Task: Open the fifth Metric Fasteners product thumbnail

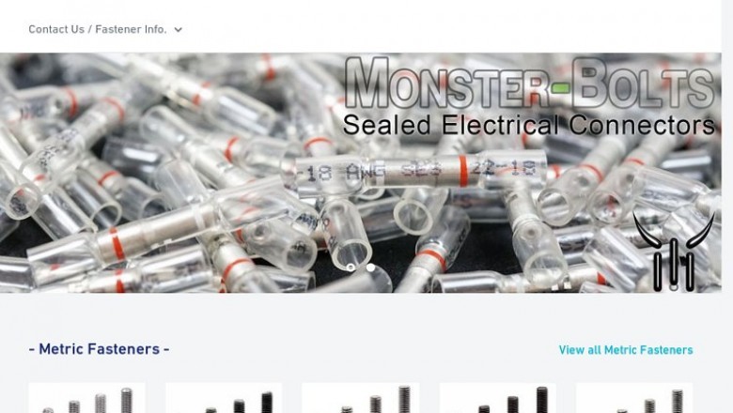Action: [634, 398]
